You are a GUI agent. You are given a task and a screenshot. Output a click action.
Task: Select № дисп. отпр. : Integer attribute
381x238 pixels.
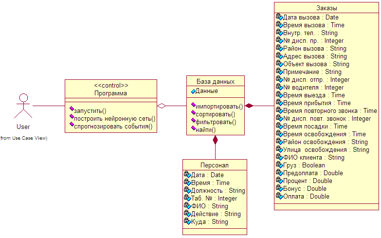click(316, 79)
